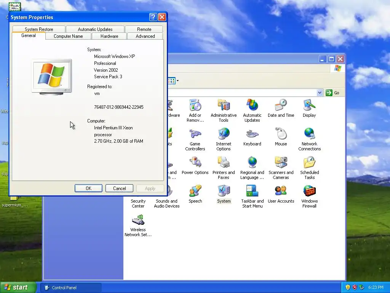Open Scheduled Tasks folder icon
This screenshot has width=390, height=293.
(309, 168)
